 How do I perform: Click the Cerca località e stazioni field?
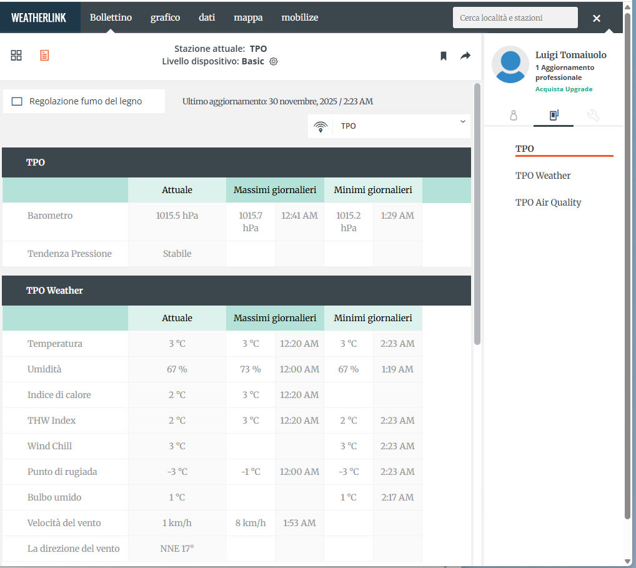pyautogui.click(x=515, y=18)
